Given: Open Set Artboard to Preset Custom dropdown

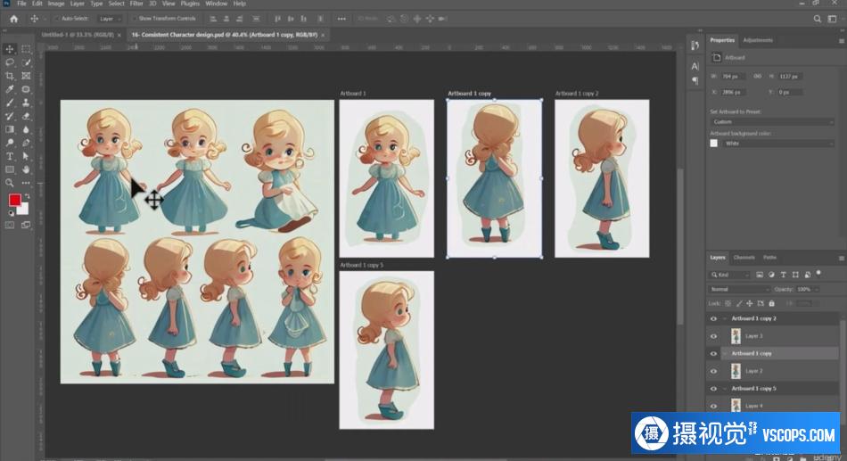Looking at the screenshot, I should [772, 122].
